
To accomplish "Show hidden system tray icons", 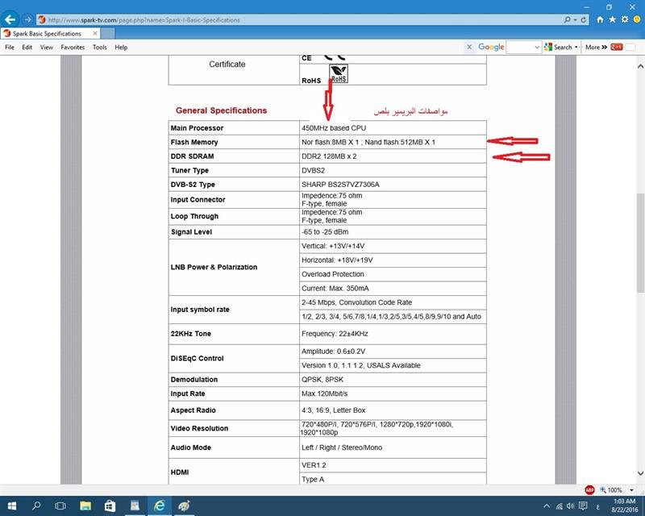I will pos(547,506).
